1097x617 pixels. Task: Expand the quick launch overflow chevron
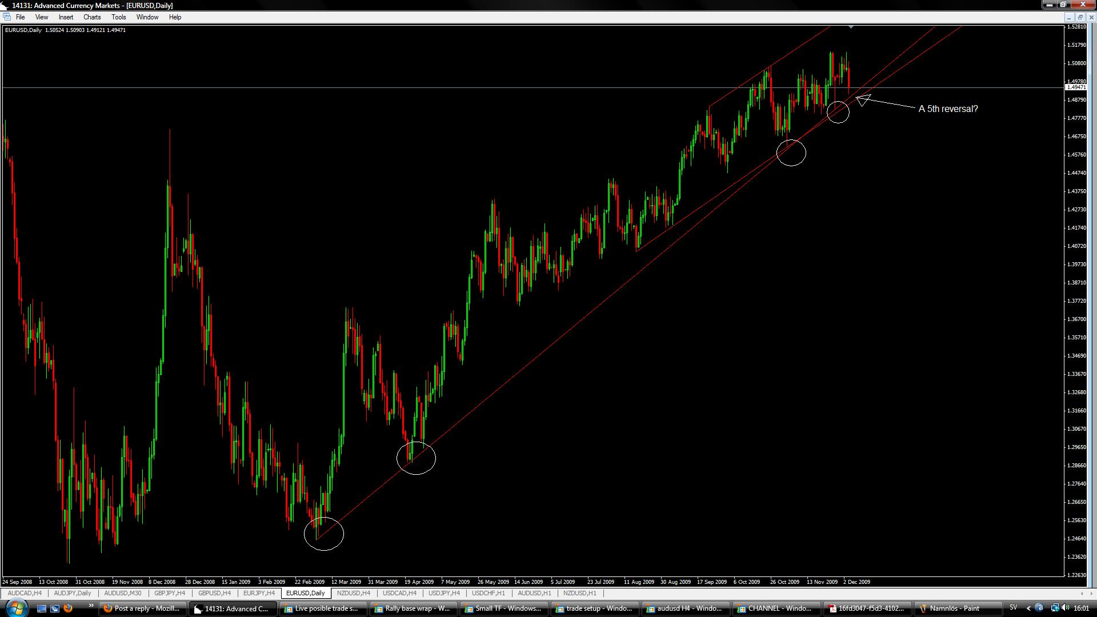click(x=90, y=606)
